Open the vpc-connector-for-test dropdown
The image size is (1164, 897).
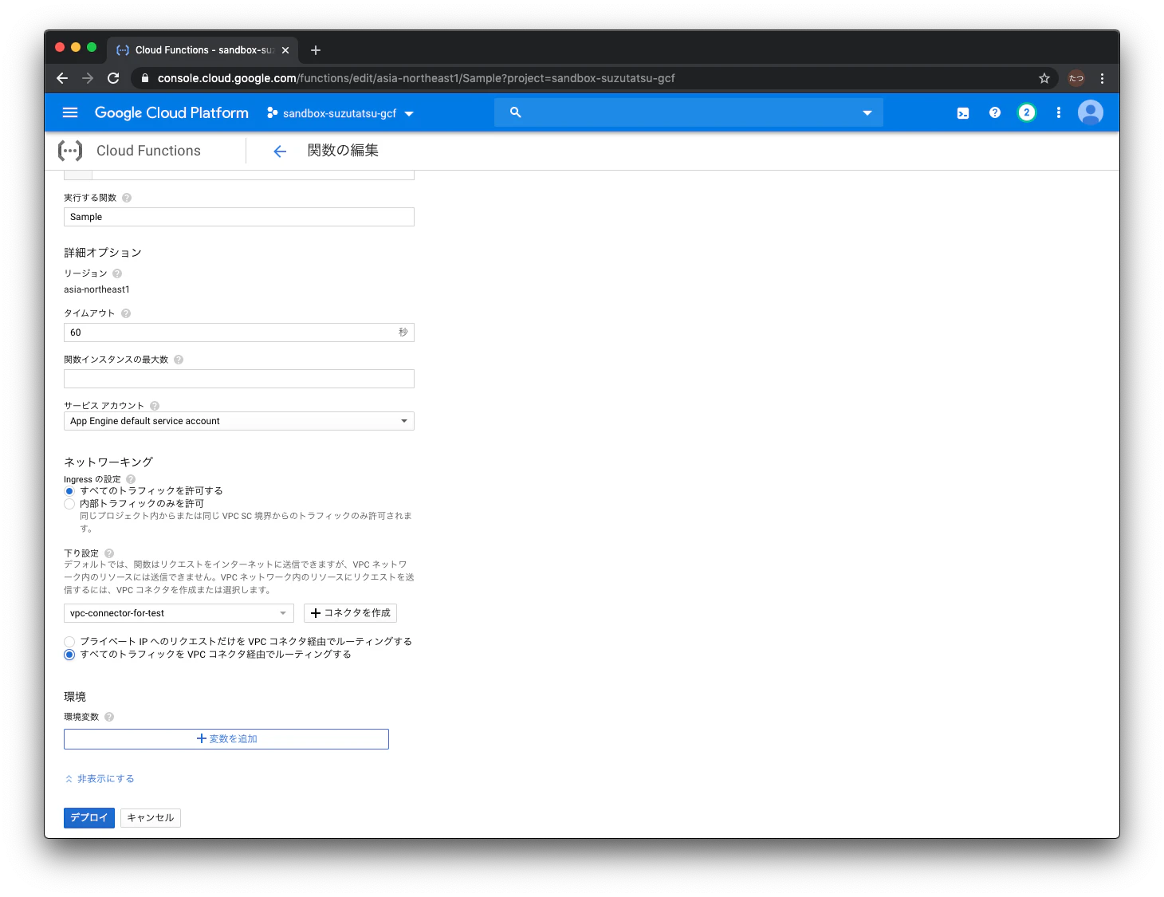pos(179,613)
